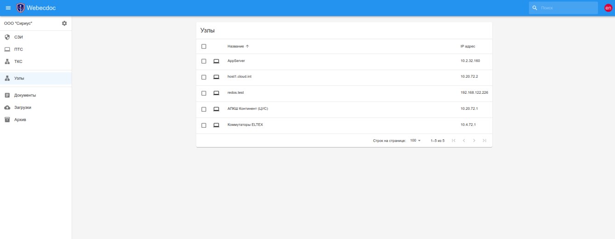Open the AppServer node name
The width and height of the screenshot is (615, 239).
(x=237, y=61)
